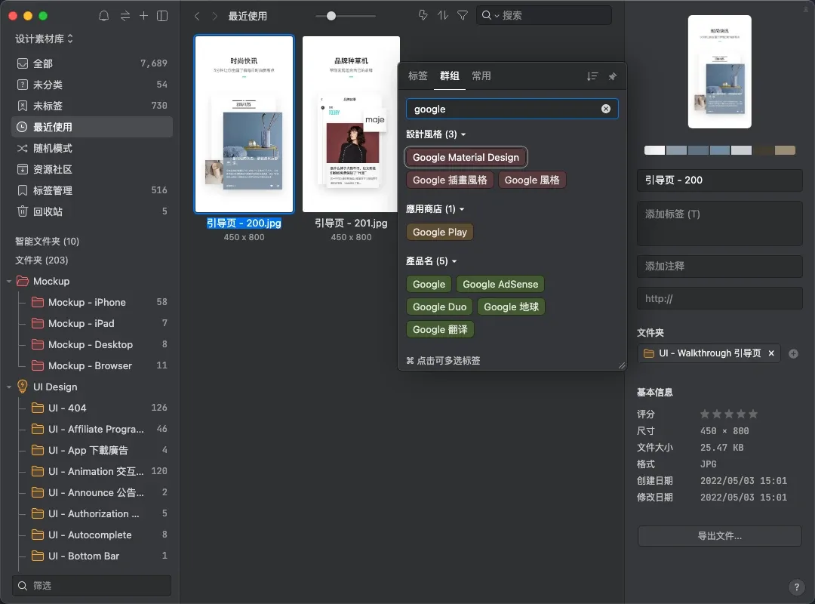Go forward with the right arrow

tap(214, 16)
